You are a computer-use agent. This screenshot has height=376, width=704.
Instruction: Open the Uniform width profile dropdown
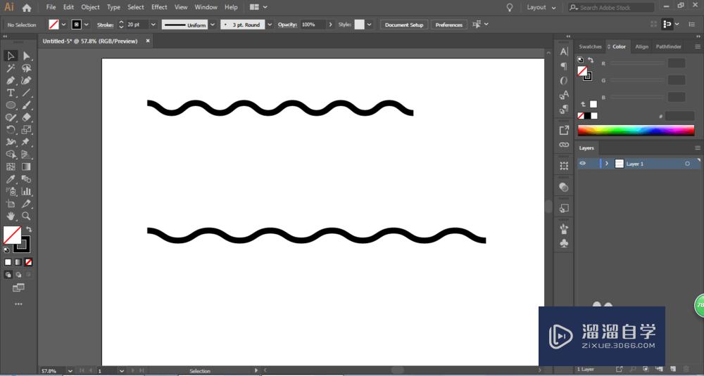213,25
